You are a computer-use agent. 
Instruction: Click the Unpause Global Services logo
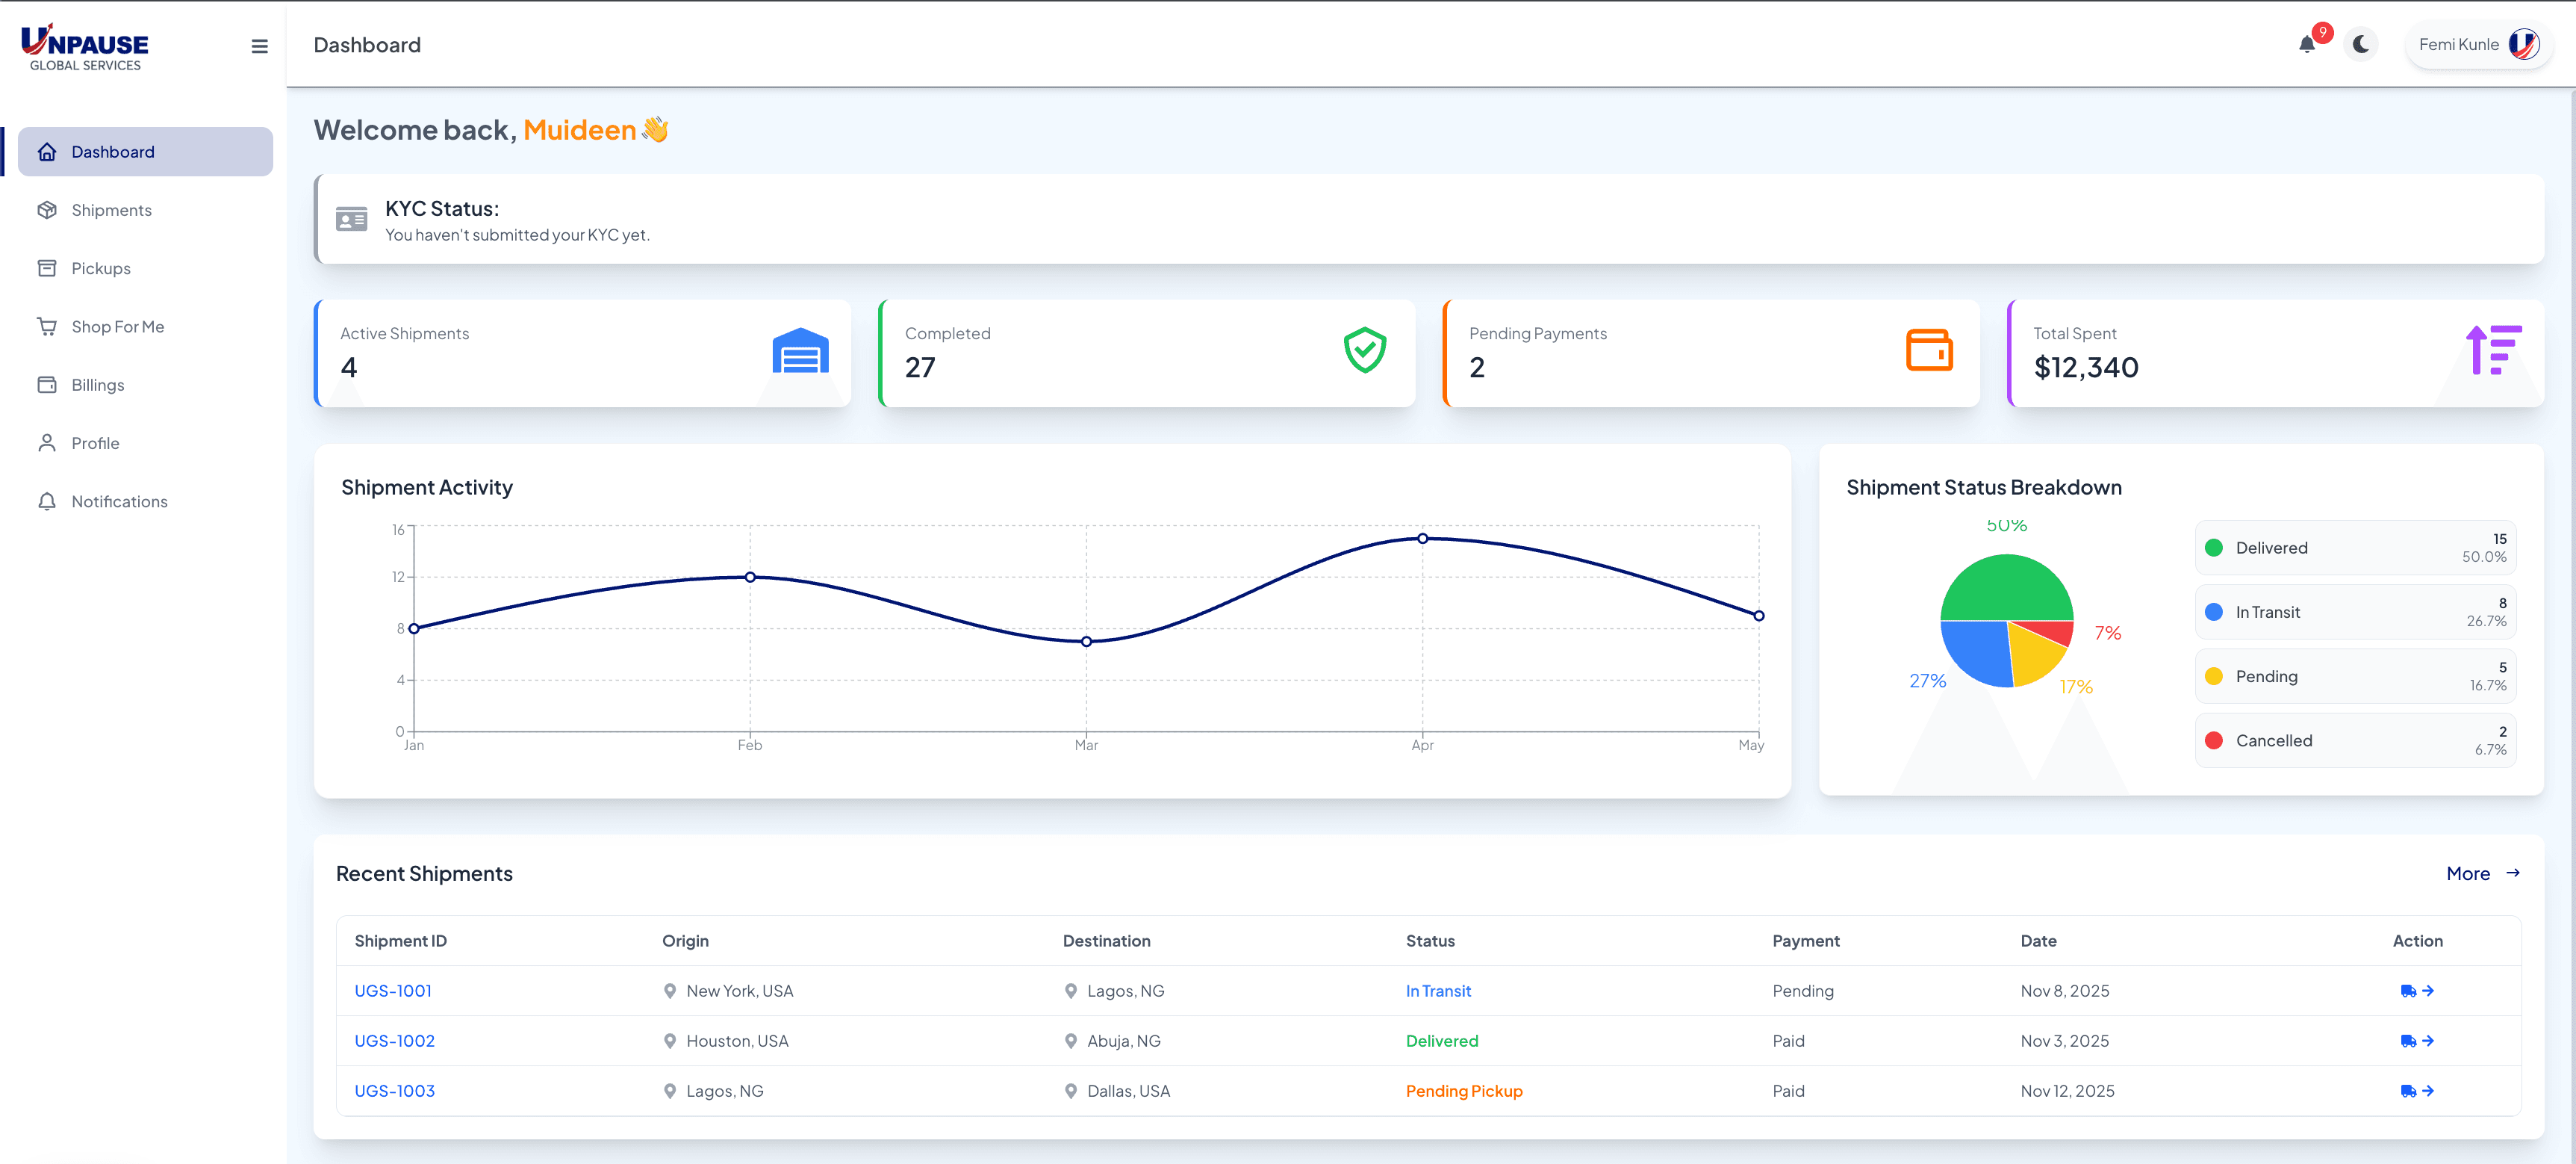click(85, 47)
